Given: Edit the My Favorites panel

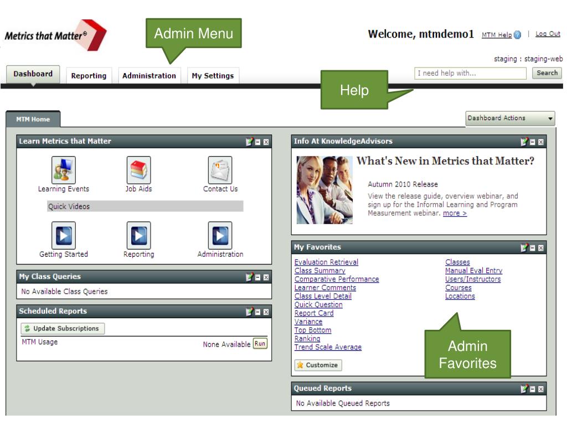Looking at the screenshot, I should (524, 247).
